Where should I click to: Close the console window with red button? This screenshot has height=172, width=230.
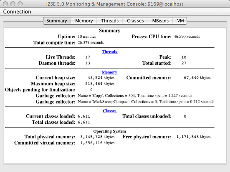(x=5, y=4)
